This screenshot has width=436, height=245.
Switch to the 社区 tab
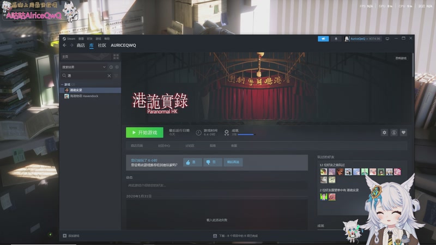102,45
